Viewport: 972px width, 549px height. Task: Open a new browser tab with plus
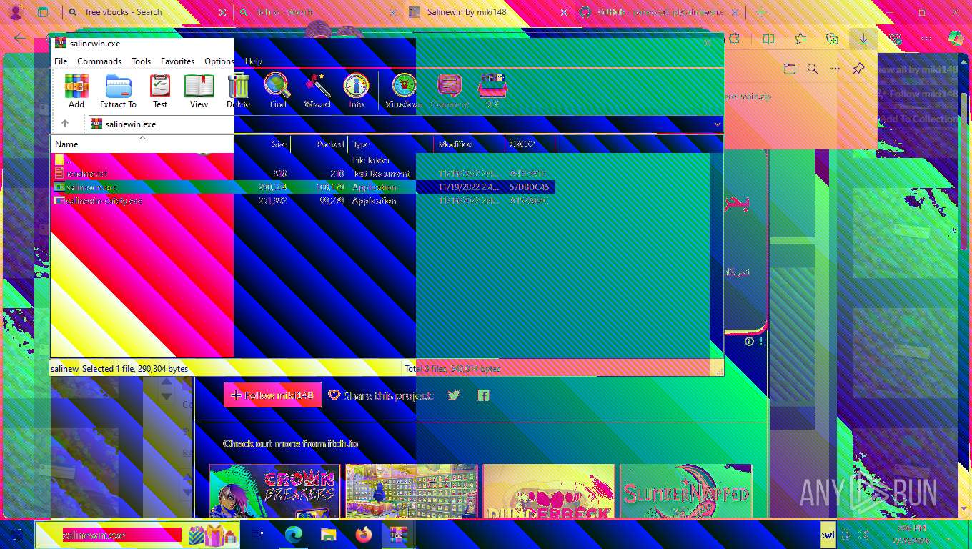tap(761, 12)
